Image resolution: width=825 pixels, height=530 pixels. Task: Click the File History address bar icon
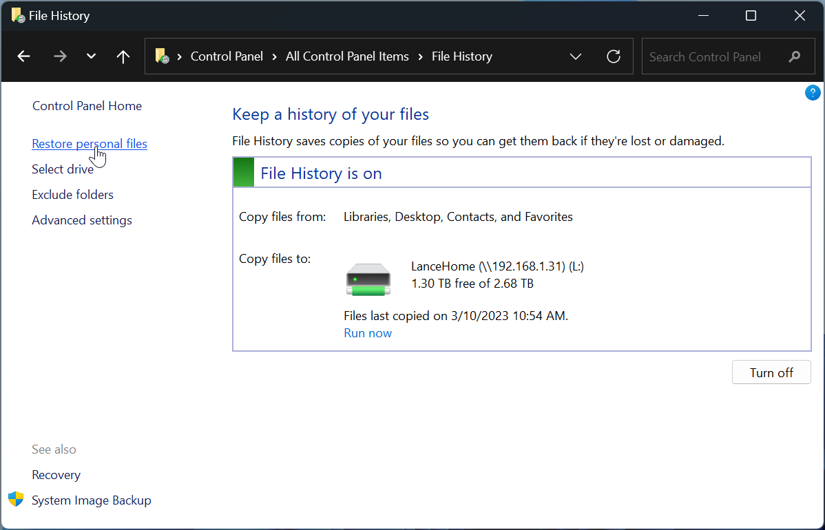(162, 56)
